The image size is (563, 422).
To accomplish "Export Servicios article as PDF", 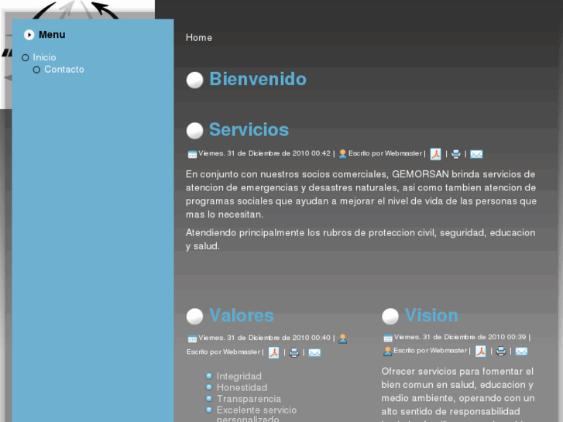I will click(x=435, y=154).
